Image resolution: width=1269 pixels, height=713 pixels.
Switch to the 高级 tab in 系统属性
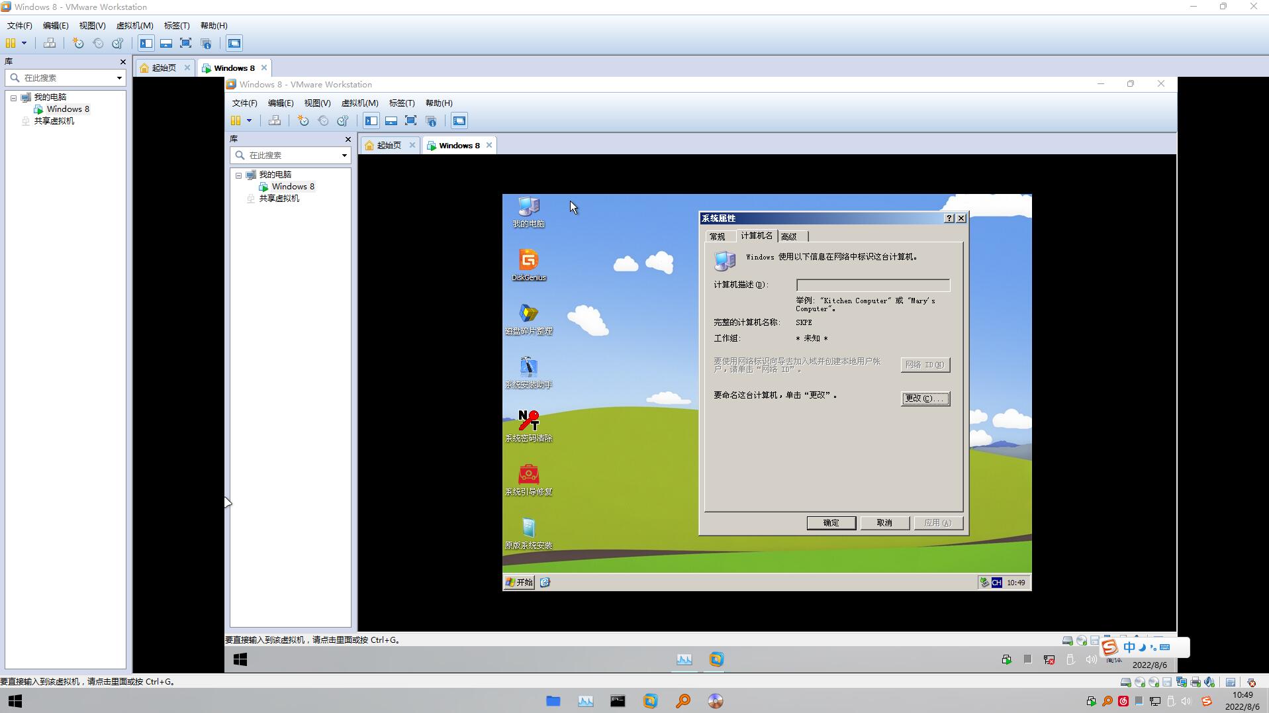click(789, 237)
